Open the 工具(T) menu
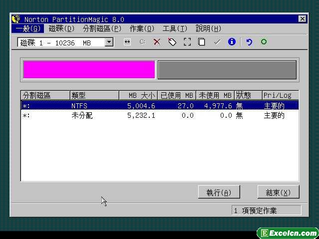Image resolution: width=319 pixels, height=239 pixels. [x=175, y=28]
